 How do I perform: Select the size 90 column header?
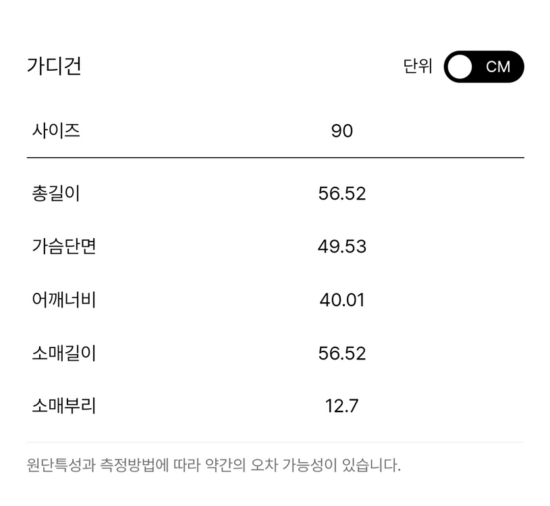click(x=342, y=131)
